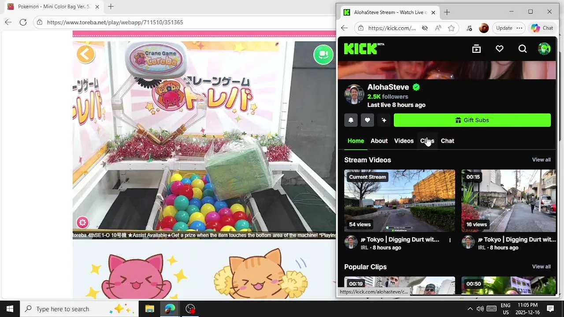
Task: Switch to the Clips tab
Action: pyautogui.click(x=427, y=141)
